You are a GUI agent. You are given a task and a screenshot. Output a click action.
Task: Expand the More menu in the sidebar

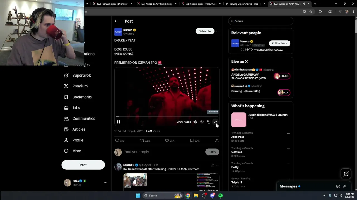pos(73,151)
